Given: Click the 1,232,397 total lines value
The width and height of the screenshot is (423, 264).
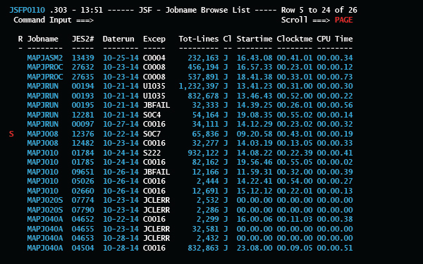Looking at the screenshot, I should [199, 87].
